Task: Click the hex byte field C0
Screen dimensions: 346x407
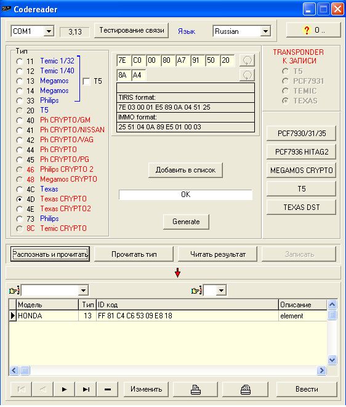Action: [139, 60]
